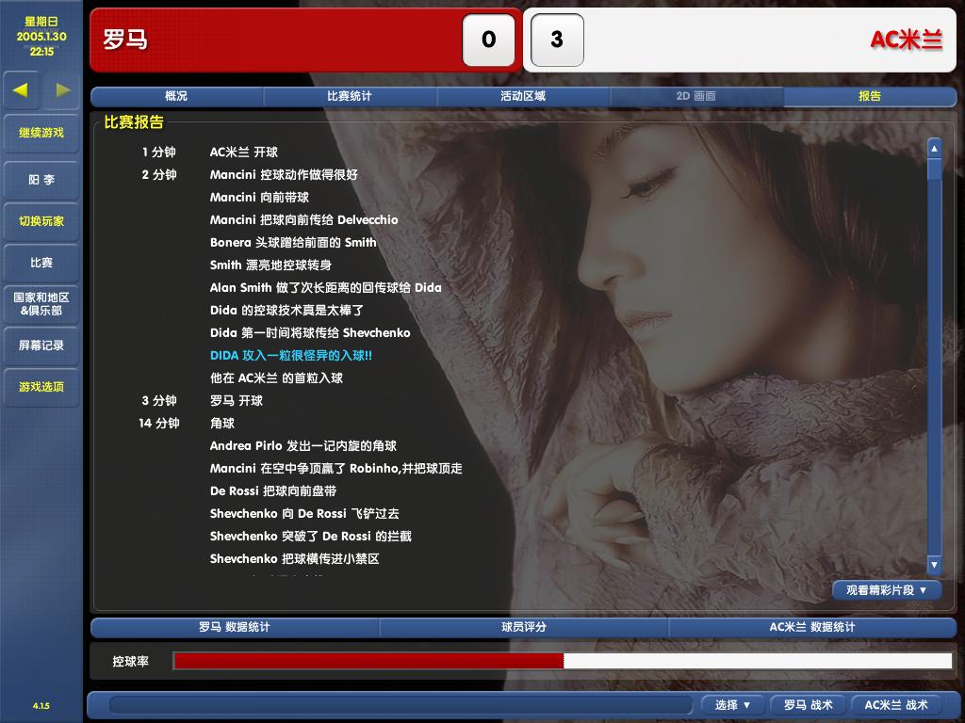Click line 'Andrea Pirlo 发出一记内旋的角球'
The width and height of the screenshot is (965, 723).
coord(303,445)
